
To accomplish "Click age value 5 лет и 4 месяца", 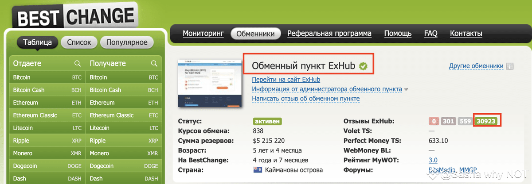I will pyautogui.click(x=278, y=150).
